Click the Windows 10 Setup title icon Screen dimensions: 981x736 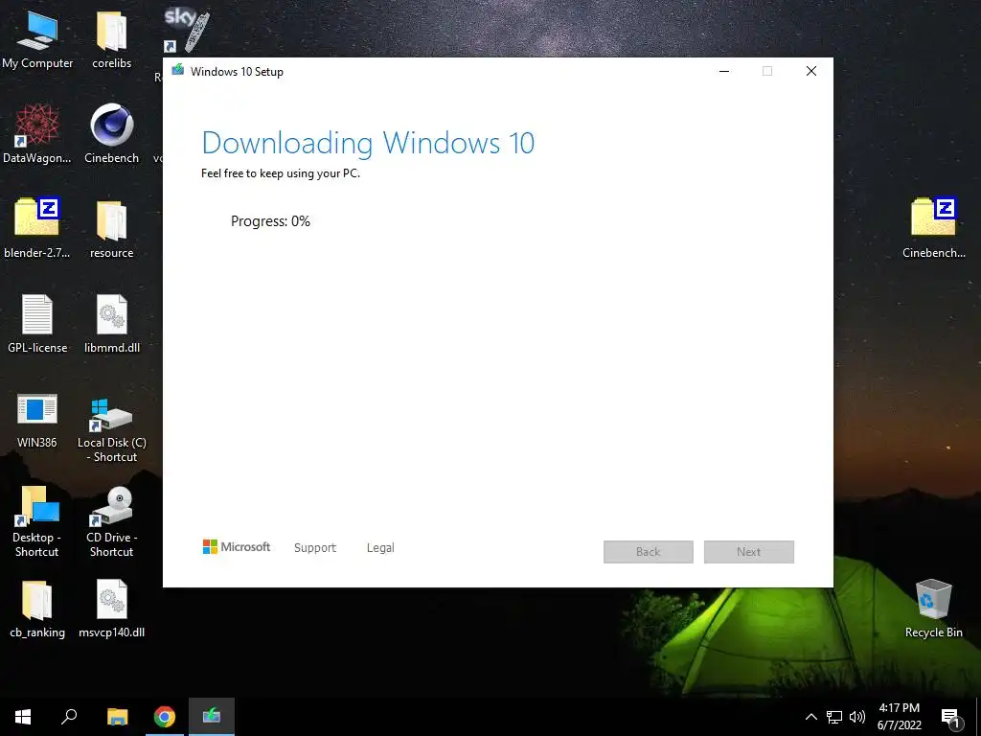177,70
